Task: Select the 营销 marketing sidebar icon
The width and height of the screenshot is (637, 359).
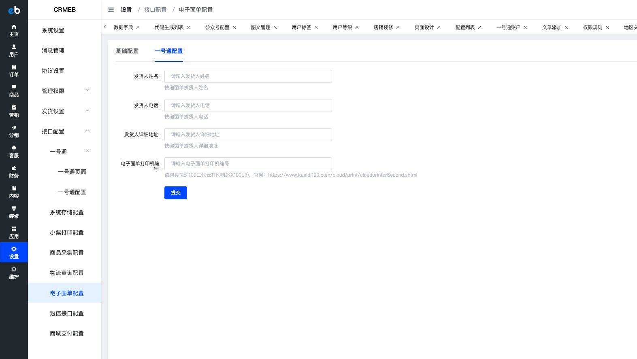Action: 14,111
